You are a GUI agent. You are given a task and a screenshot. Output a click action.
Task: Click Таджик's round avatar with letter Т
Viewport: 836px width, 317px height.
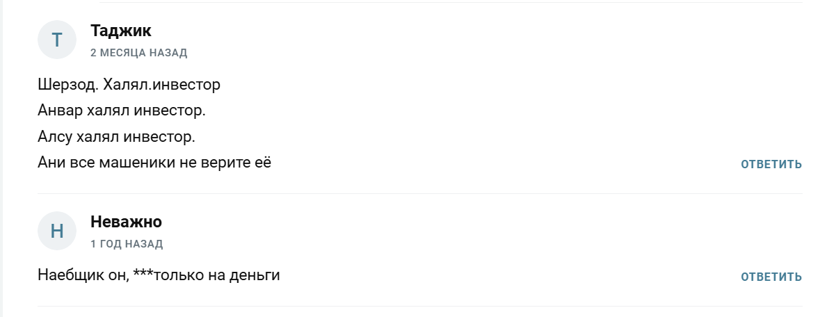point(56,40)
